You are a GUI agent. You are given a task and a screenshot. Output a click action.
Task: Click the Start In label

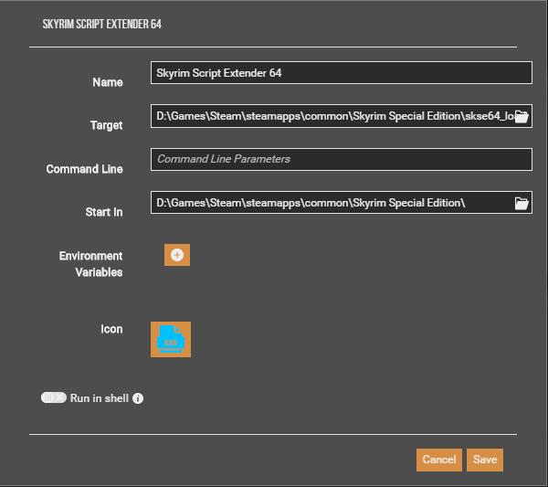pyautogui.click(x=104, y=212)
